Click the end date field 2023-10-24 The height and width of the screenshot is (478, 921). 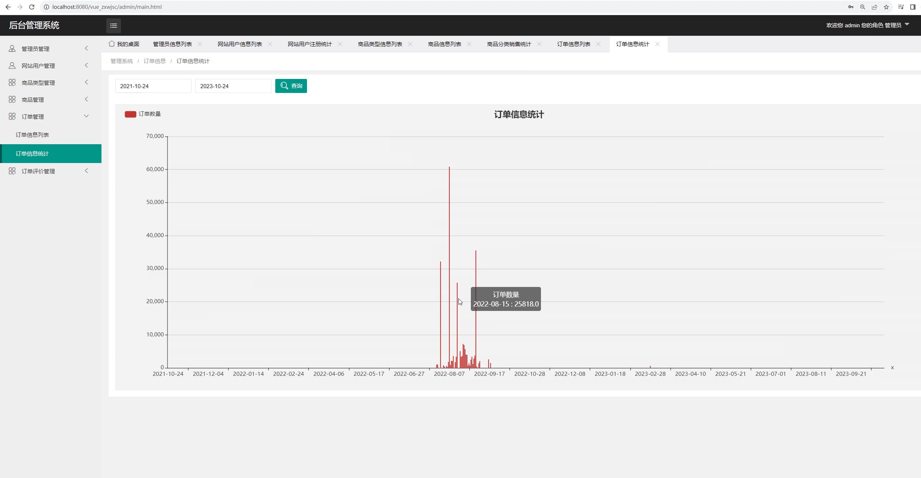click(233, 86)
